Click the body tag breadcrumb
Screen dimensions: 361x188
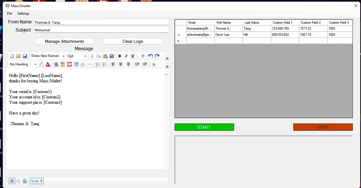[37, 181]
